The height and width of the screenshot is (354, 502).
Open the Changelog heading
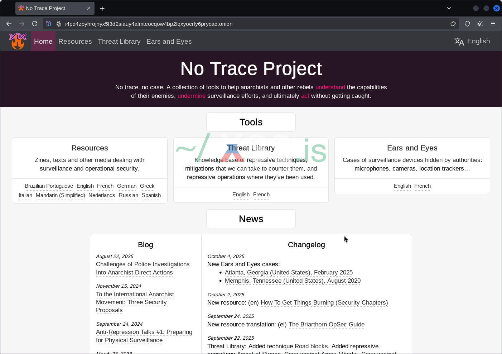tap(306, 245)
